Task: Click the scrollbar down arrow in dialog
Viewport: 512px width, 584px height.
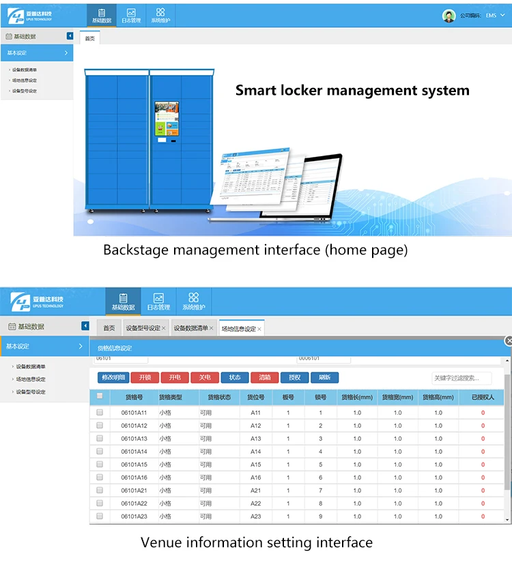Action: [x=507, y=520]
